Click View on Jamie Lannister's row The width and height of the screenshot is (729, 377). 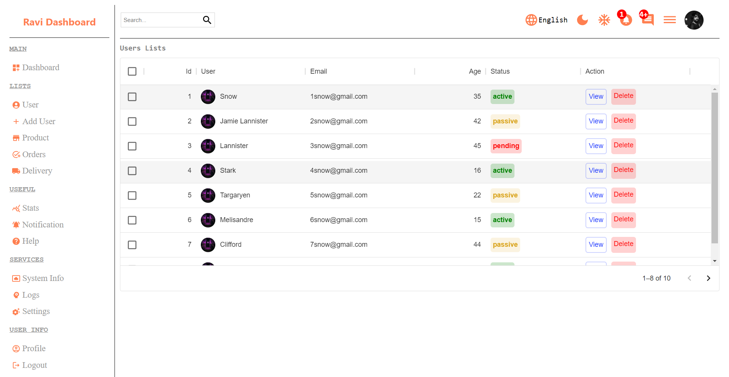tap(596, 121)
